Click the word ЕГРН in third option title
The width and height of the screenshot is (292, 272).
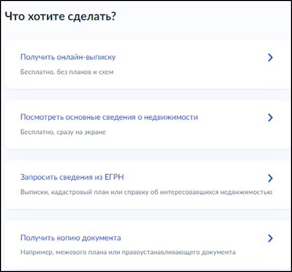pyautogui.click(x=114, y=177)
